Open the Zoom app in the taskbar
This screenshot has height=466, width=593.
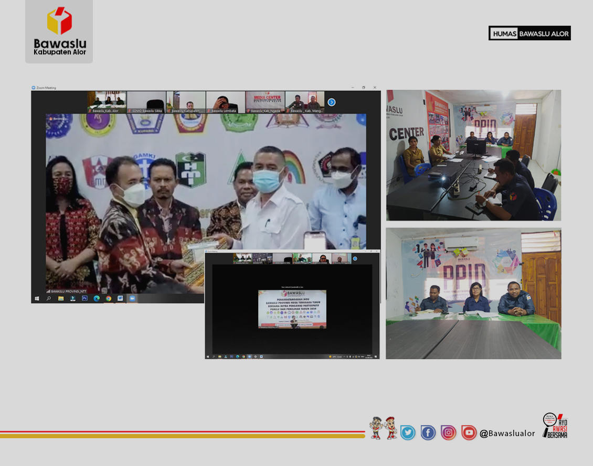click(132, 298)
